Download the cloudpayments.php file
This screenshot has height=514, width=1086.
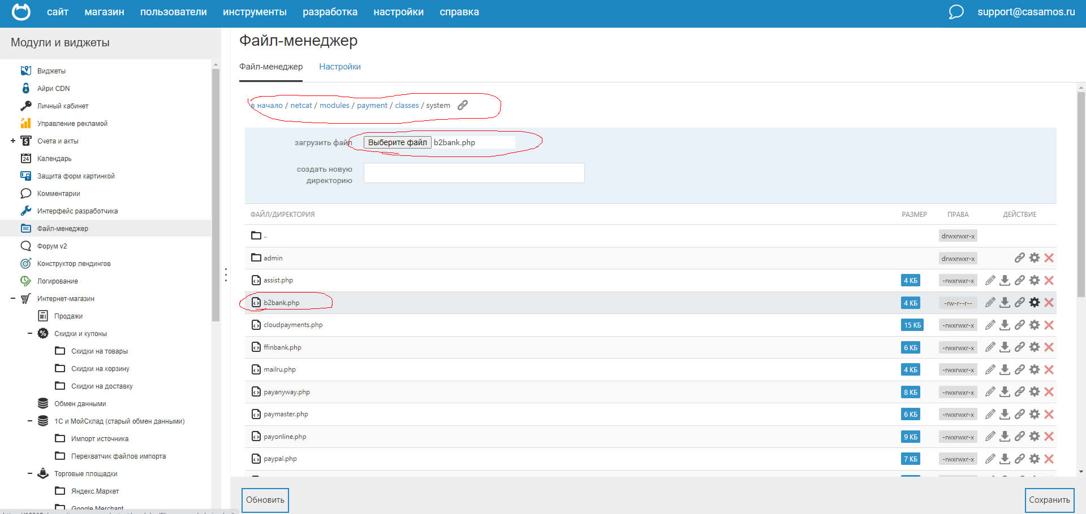tap(1005, 325)
